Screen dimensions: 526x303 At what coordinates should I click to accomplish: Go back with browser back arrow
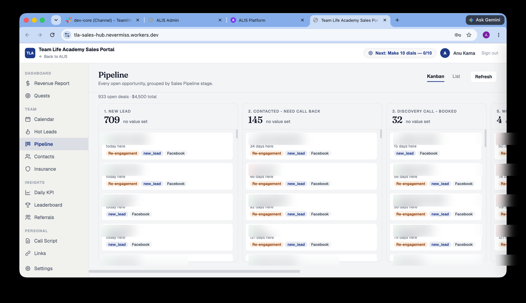coord(28,35)
